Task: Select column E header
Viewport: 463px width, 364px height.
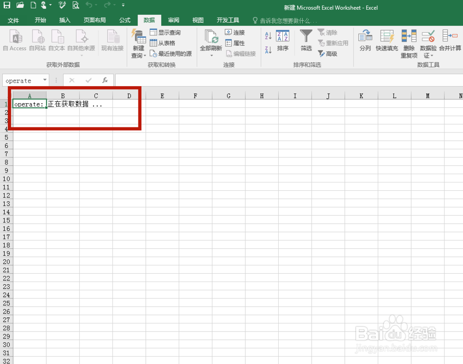Action: [162, 95]
